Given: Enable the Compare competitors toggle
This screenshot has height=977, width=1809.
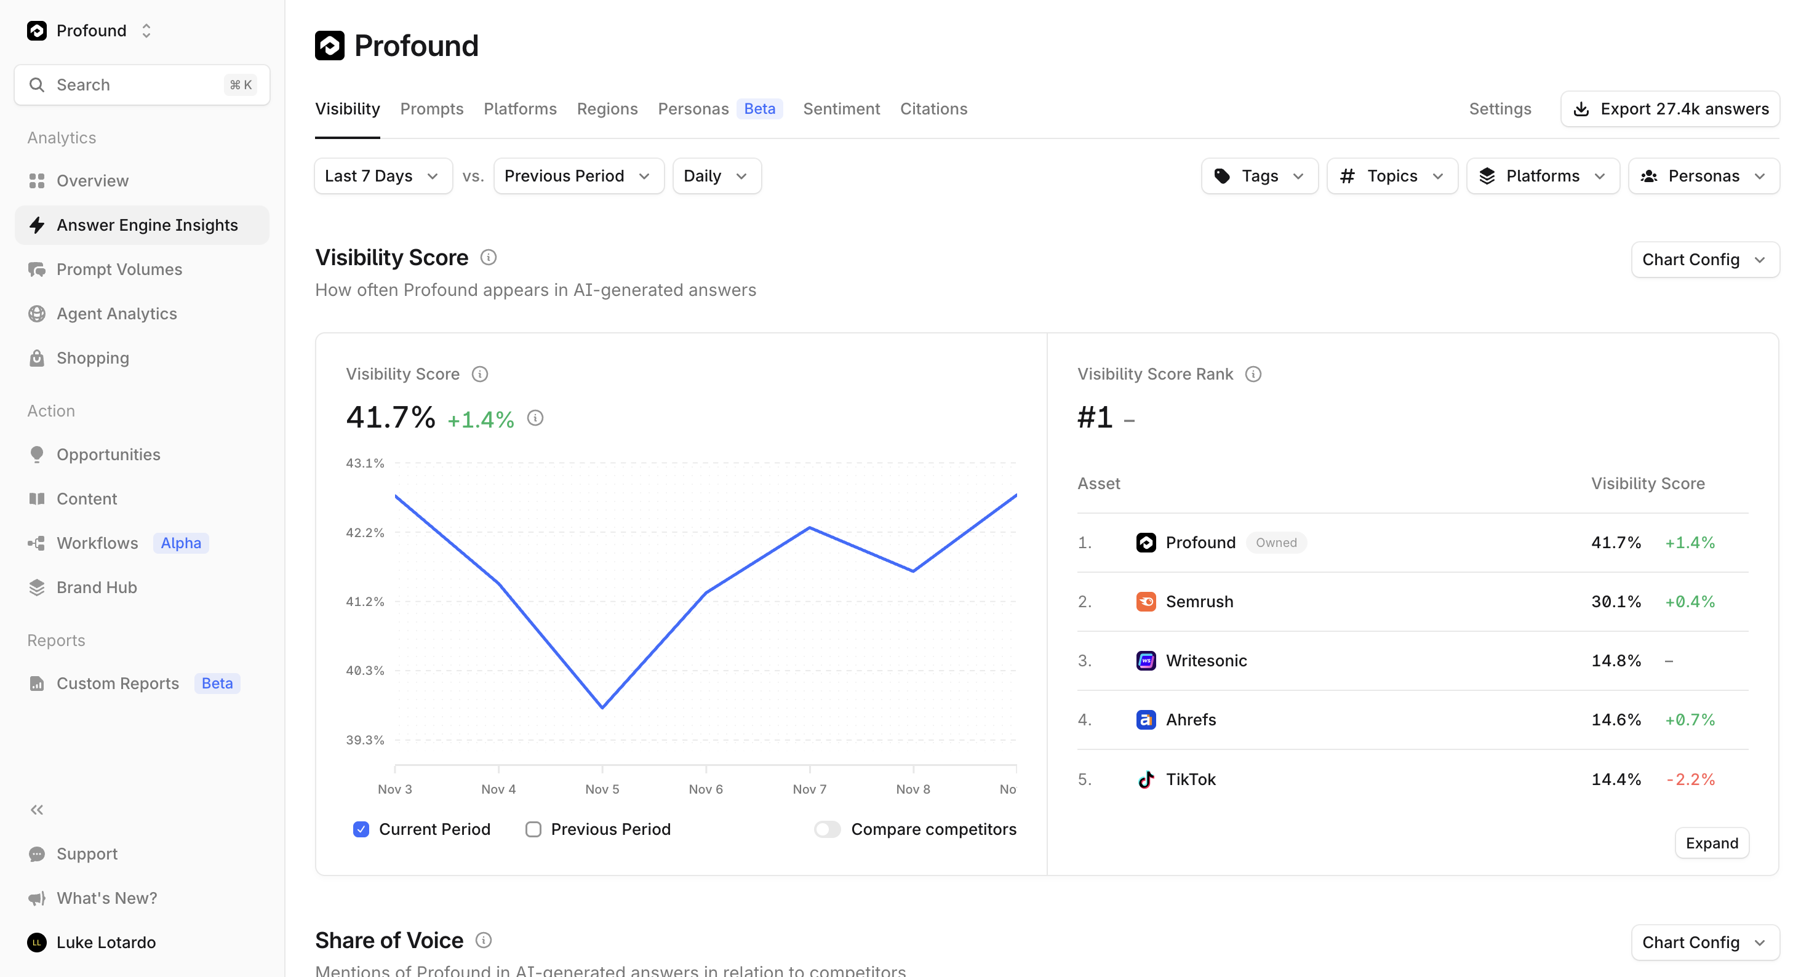Looking at the screenshot, I should pos(827,829).
